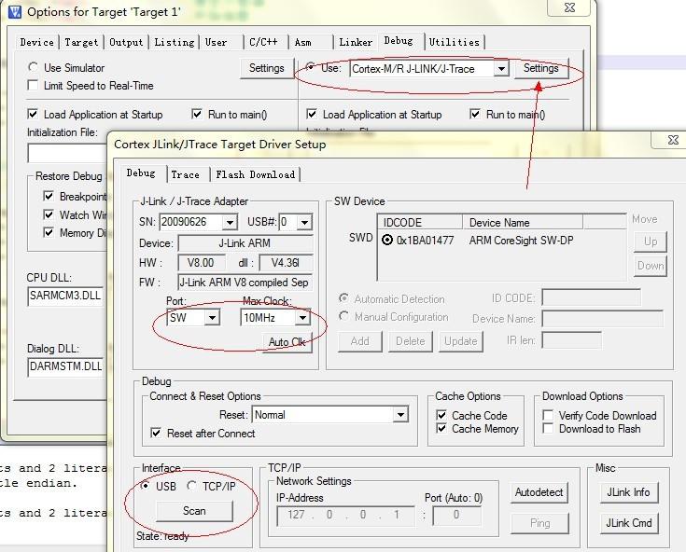686x552 pixels.
Task: Toggle Limit Speed to Real-Time checkbox
Action: (35, 86)
